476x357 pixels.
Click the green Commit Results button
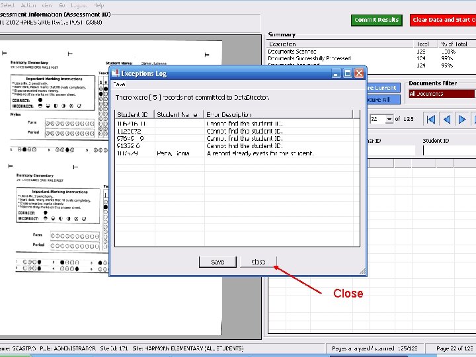point(376,20)
